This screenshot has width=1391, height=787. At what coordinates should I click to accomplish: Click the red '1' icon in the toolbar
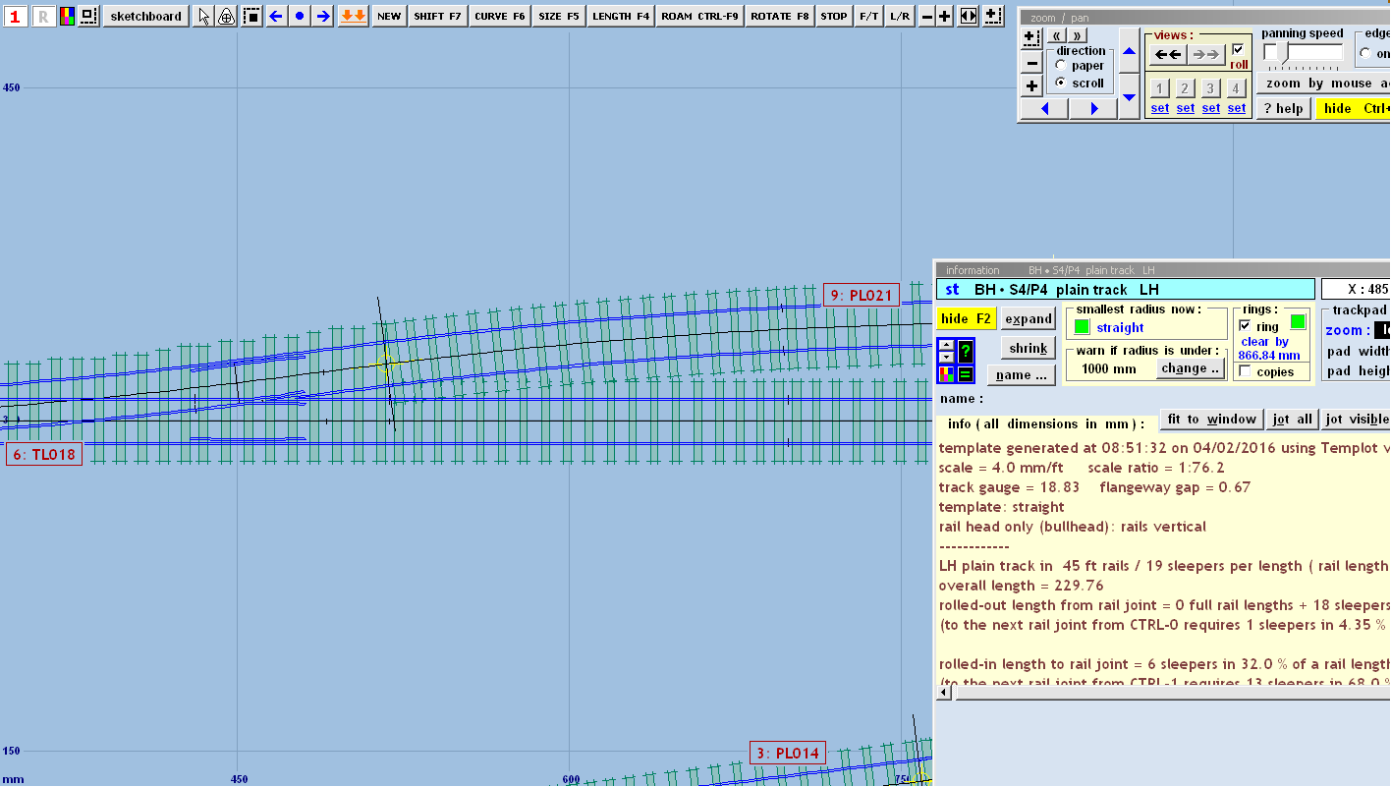(15, 16)
